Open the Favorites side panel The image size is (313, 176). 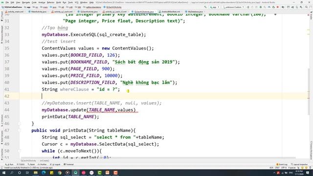2,154
